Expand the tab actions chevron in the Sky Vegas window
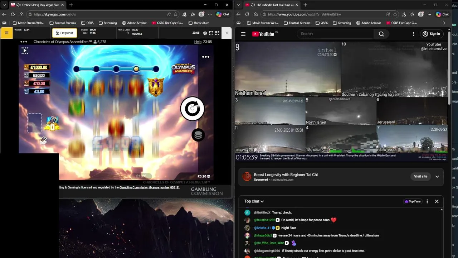The image size is (458, 258). pos(4,5)
